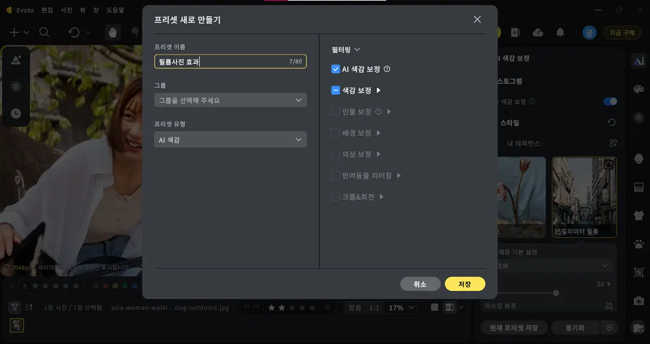Screen dimensions: 650x344
Task: Open the history clock icon on left panel
Action: 16,113
